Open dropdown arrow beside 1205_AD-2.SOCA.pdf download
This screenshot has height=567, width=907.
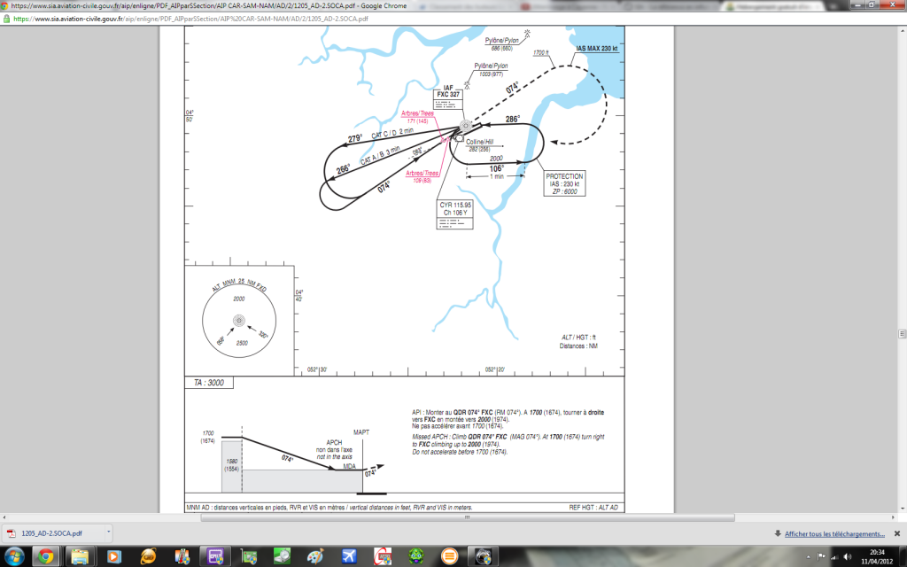click(x=108, y=533)
